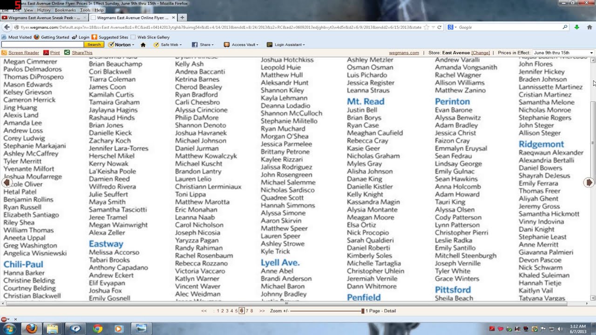Viewport: 596px width, 335px height.
Task: Open the Getting Started bookmark
Action: pyautogui.click(x=51, y=37)
